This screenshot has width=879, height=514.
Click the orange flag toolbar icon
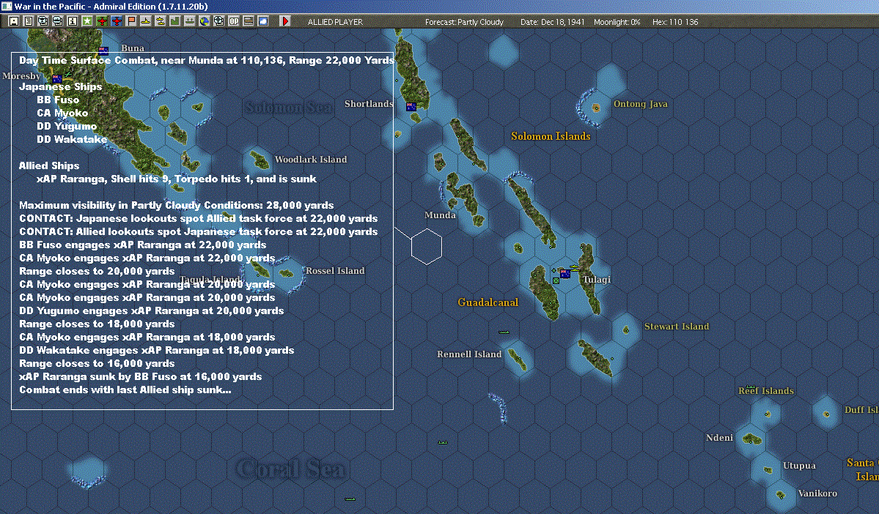pos(131,21)
